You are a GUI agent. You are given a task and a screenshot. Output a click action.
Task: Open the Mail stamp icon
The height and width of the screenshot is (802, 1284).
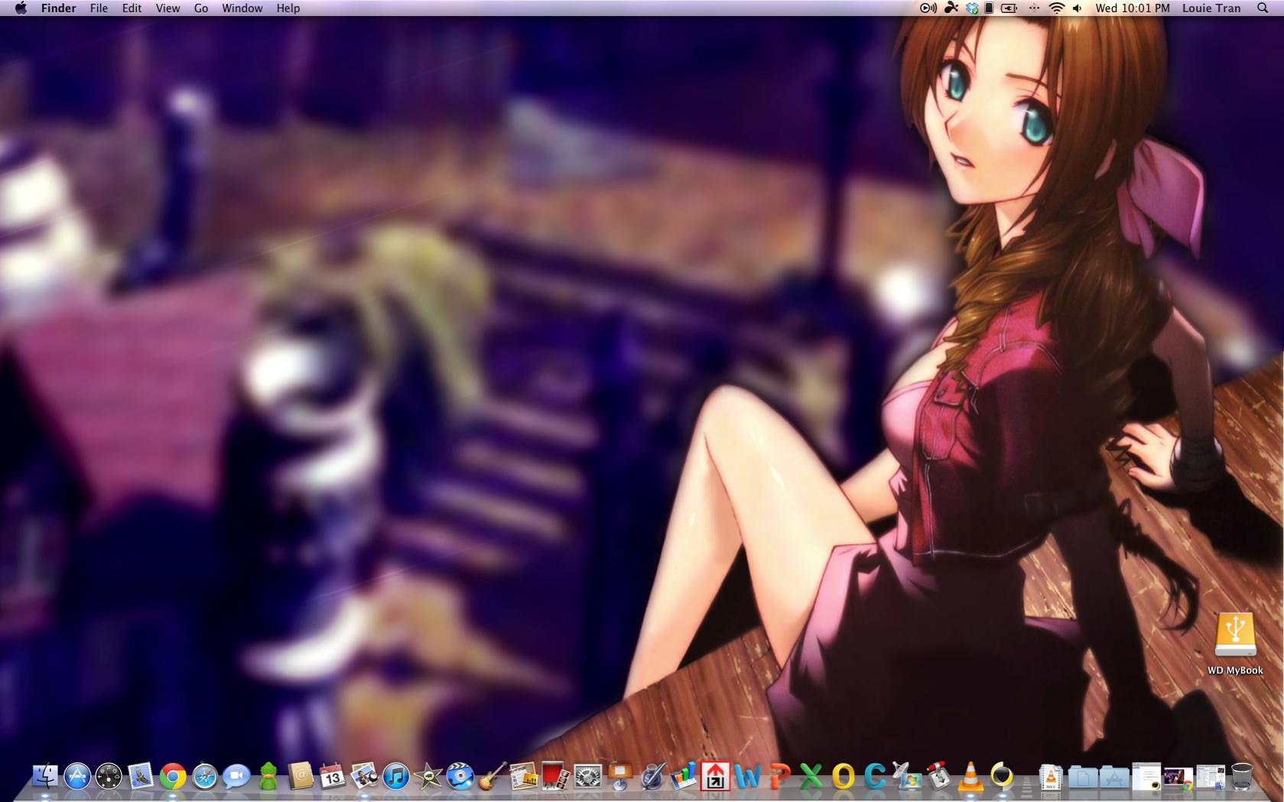(x=141, y=777)
